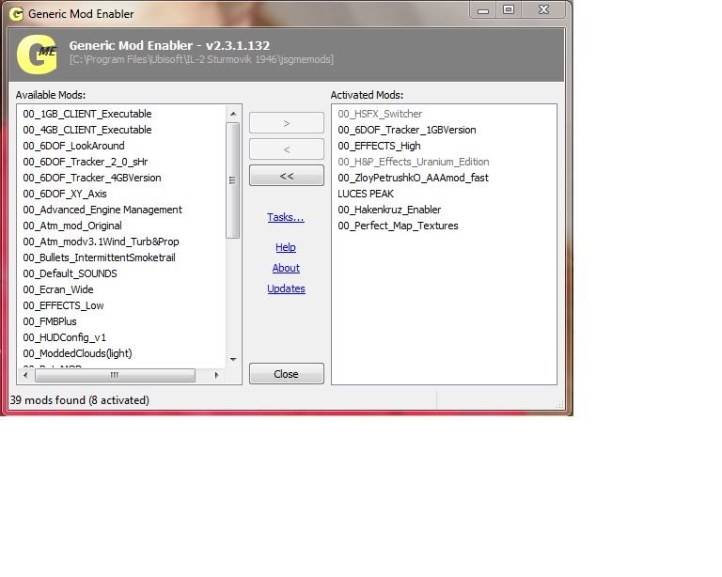Select activated mod 00_Perfect_Map_Textures
The width and height of the screenshot is (722, 577).
click(x=398, y=226)
